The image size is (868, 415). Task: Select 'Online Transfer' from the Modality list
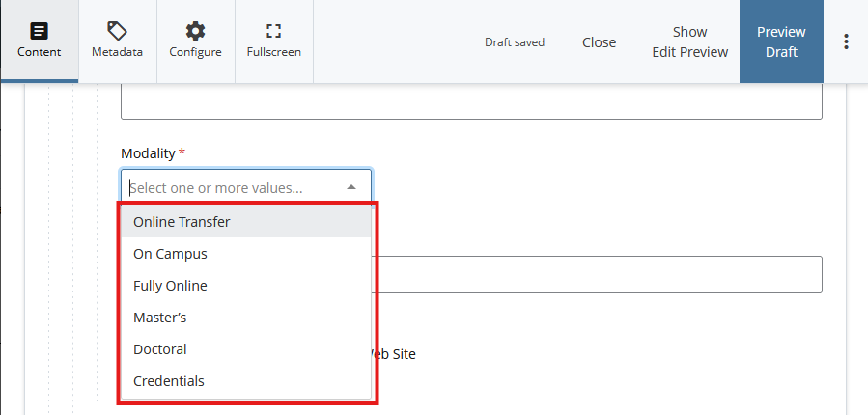click(x=182, y=222)
